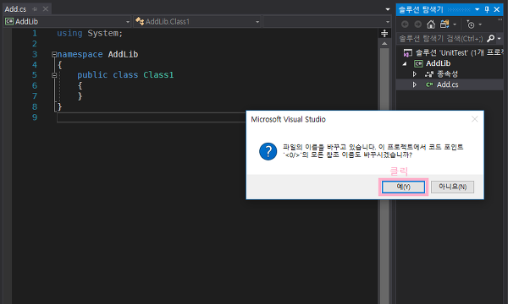The height and width of the screenshot is (304, 508).
Task: Open the Solution Explorer window options arrow
Action: coord(477,9)
